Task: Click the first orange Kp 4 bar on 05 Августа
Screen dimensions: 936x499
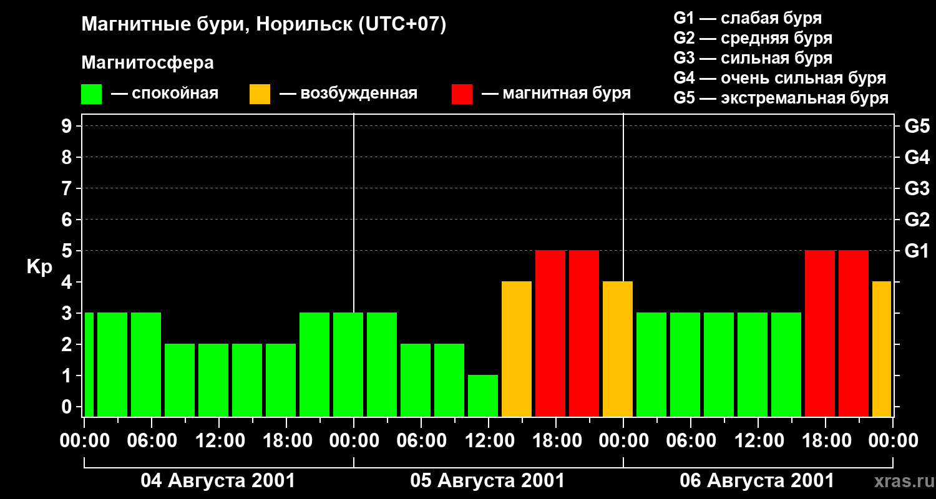Action: click(x=517, y=349)
